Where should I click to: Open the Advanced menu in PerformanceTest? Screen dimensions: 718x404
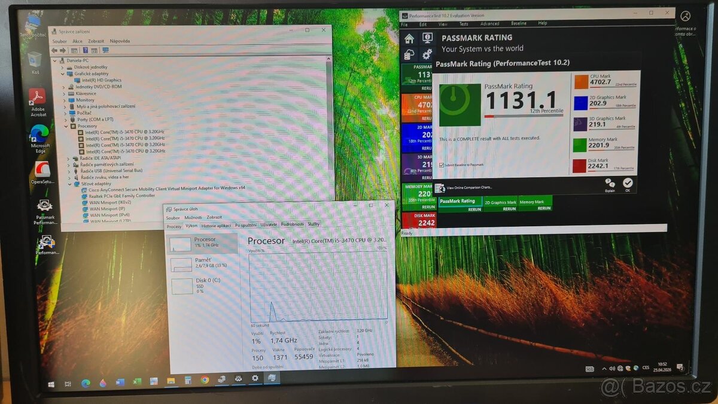click(489, 23)
